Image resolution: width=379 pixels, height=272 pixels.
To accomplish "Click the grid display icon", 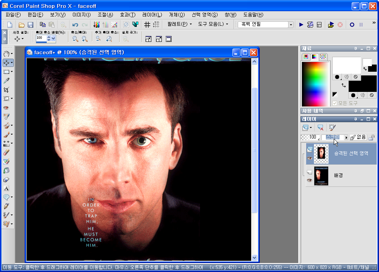I will (x=147, y=25).
